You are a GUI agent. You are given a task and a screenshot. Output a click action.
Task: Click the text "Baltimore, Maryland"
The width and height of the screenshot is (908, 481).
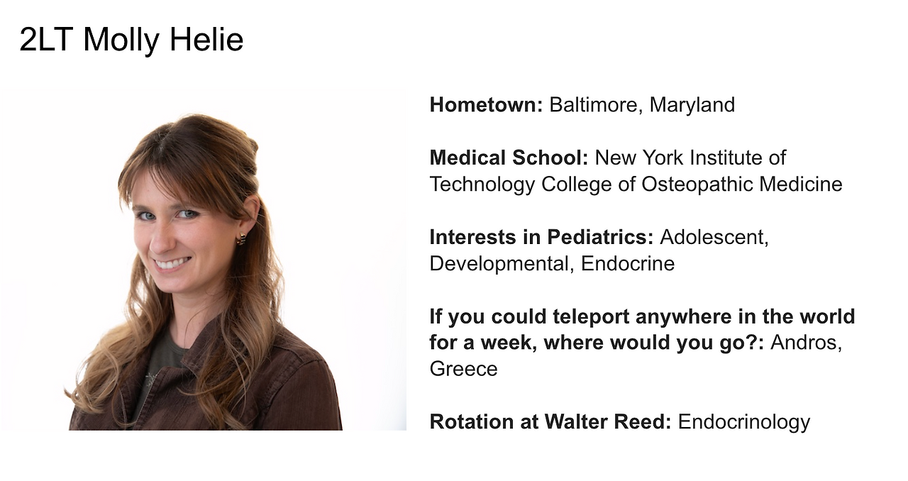pyautogui.click(x=642, y=105)
